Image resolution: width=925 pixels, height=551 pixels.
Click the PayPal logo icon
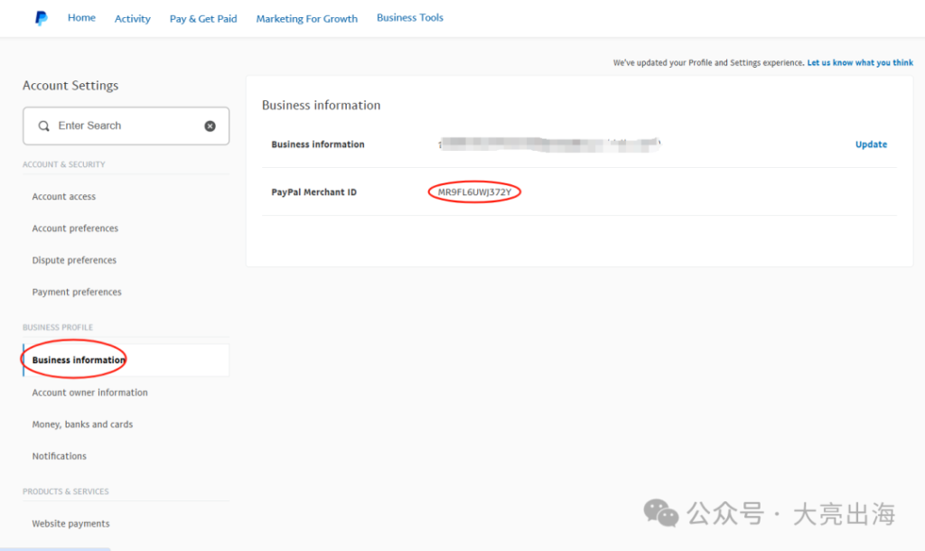point(41,18)
